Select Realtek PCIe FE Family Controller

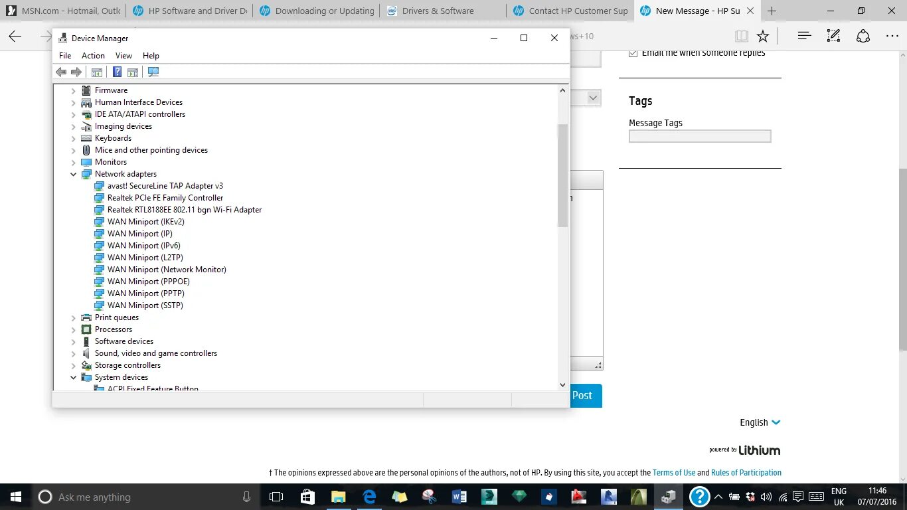[165, 198]
